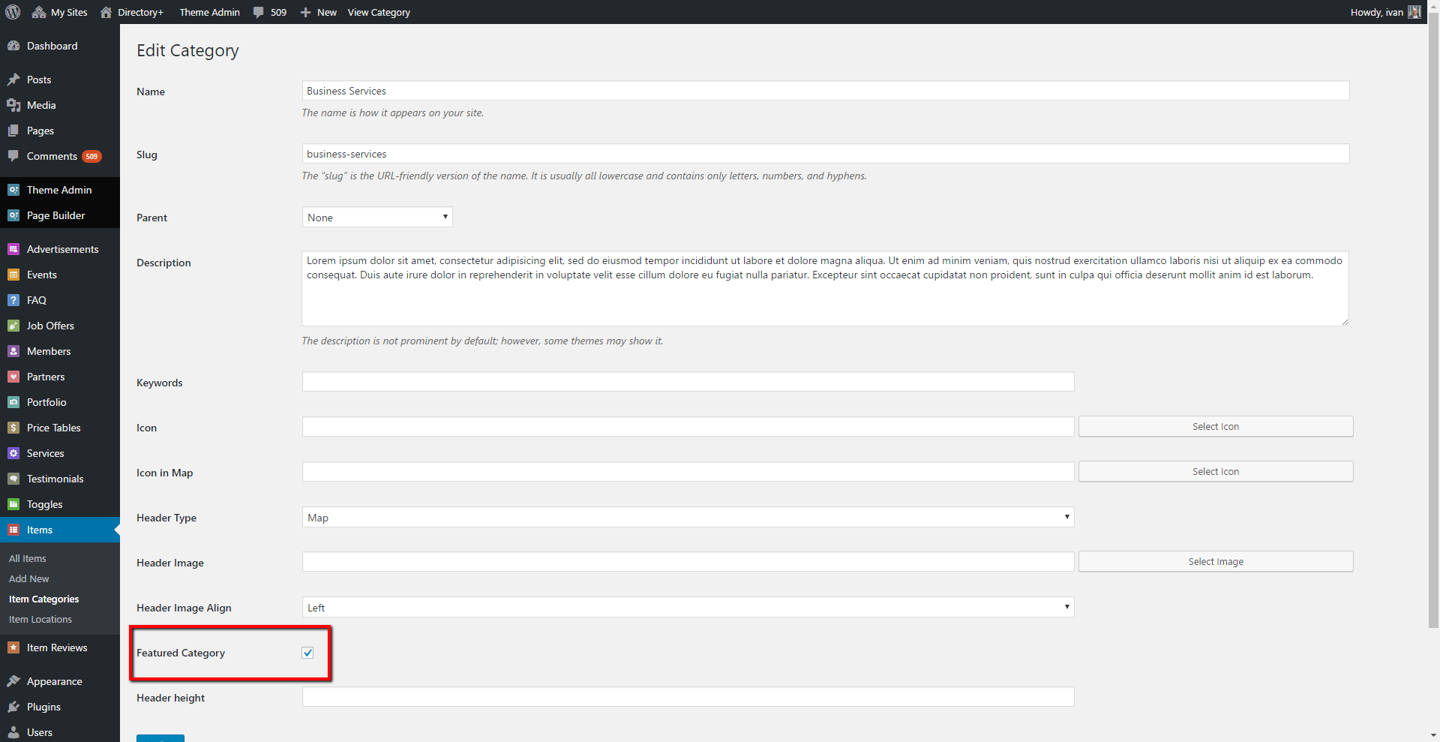This screenshot has height=742, width=1440.
Task: Click the Toggles sidebar icon
Action: click(13, 504)
